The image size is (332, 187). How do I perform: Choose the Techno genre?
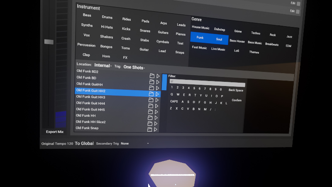256,33
